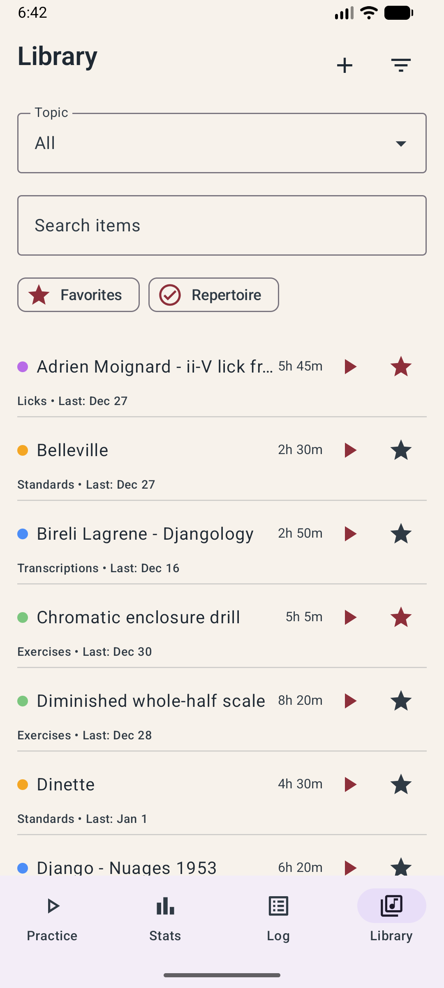Favorite Belleville using its star

tap(401, 450)
